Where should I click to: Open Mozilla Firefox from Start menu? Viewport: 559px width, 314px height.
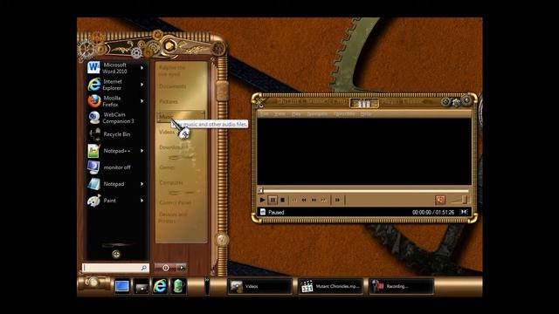pyautogui.click(x=116, y=101)
